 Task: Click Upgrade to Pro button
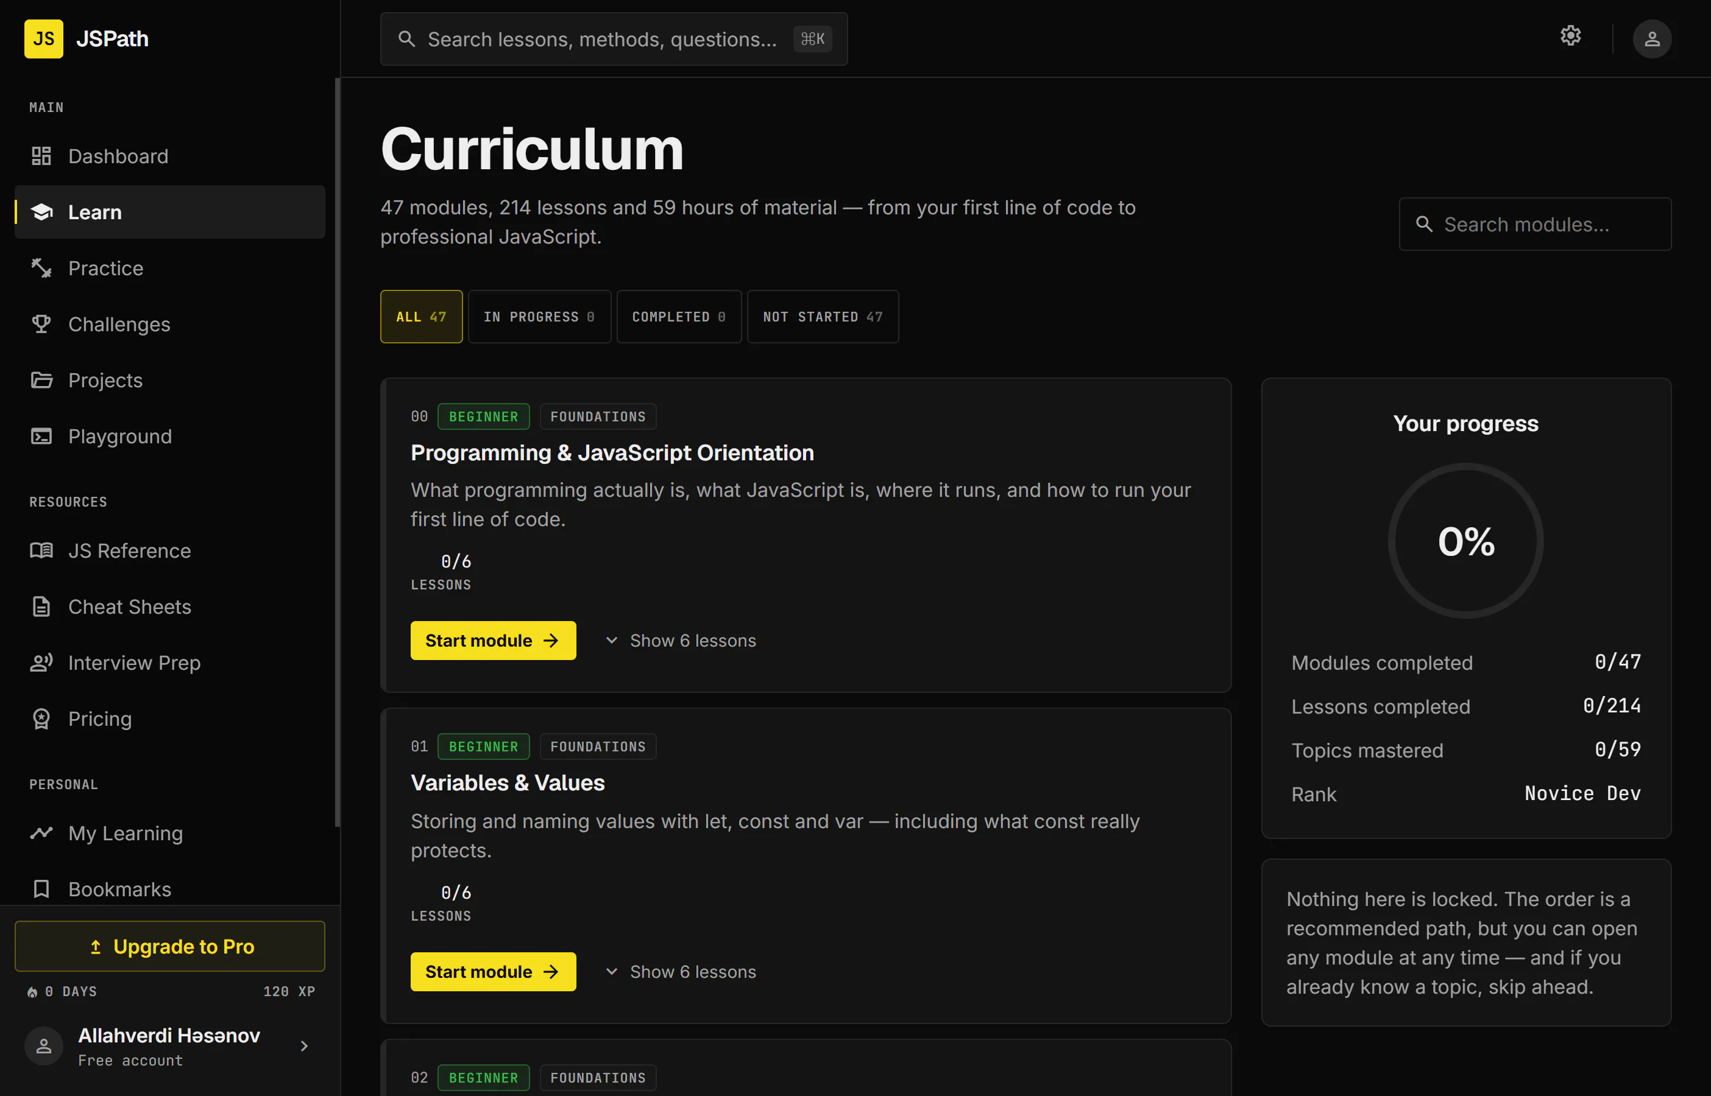(x=169, y=947)
